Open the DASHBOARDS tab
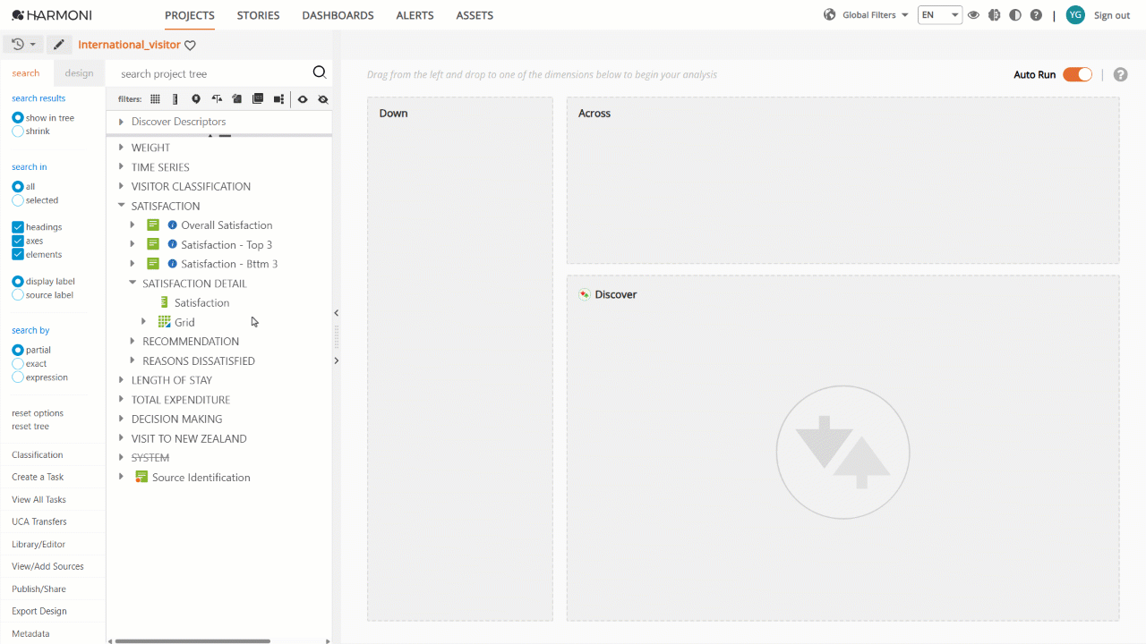This screenshot has height=644, width=1146. (338, 15)
